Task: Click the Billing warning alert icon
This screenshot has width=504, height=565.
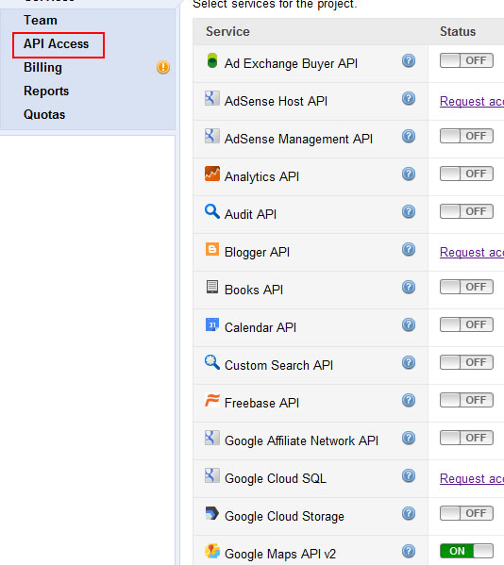Action: 163,67
